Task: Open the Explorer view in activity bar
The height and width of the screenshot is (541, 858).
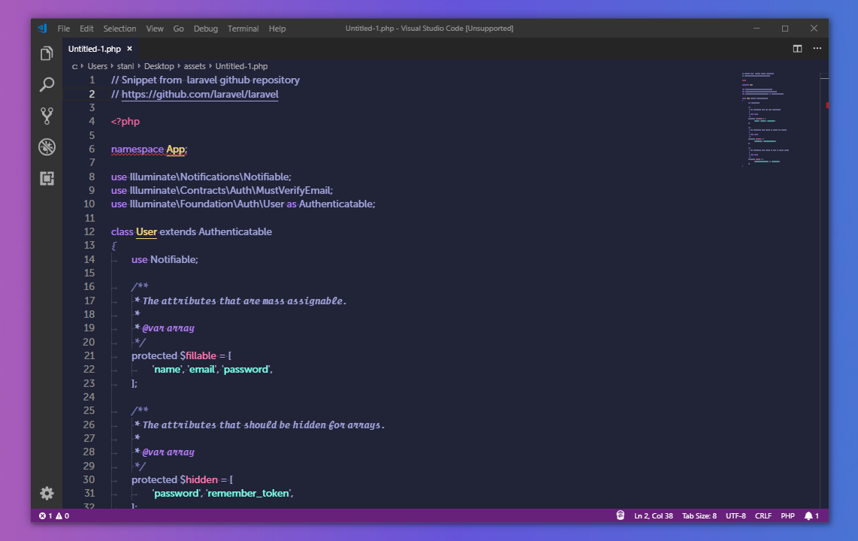Action: [x=47, y=53]
